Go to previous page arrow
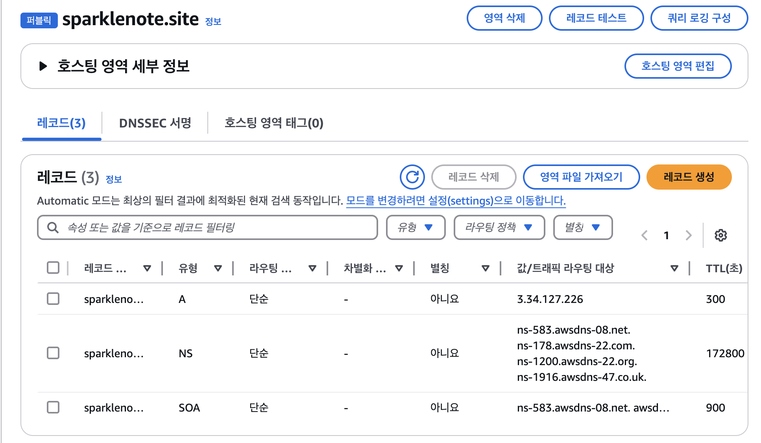Viewport: 761px width, 443px height. click(x=645, y=235)
